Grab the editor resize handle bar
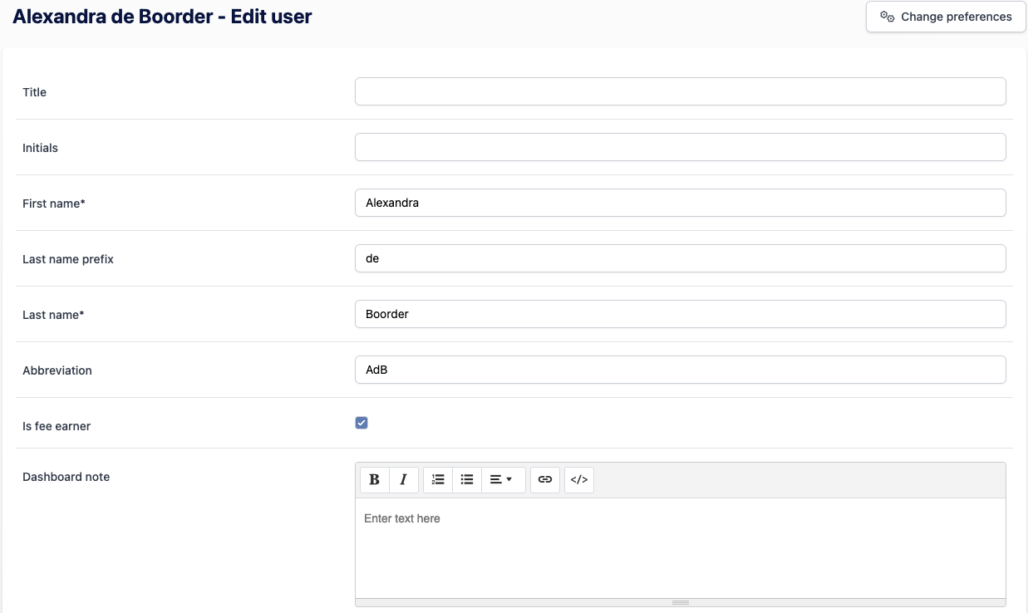This screenshot has height=613, width=1028. 680,602
